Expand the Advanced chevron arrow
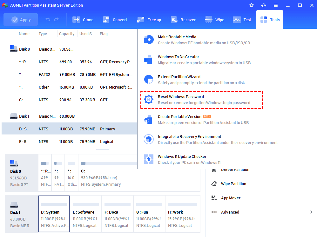The height and width of the screenshot is (237, 317). coord(311,212)
